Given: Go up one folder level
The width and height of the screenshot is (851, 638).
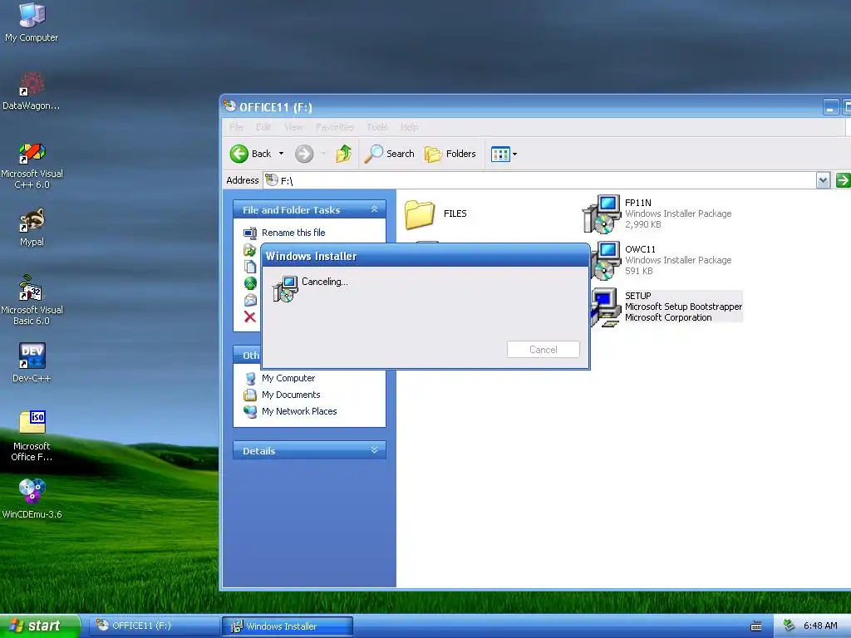Looking at the screenshot, I should [x=343, y=154].
